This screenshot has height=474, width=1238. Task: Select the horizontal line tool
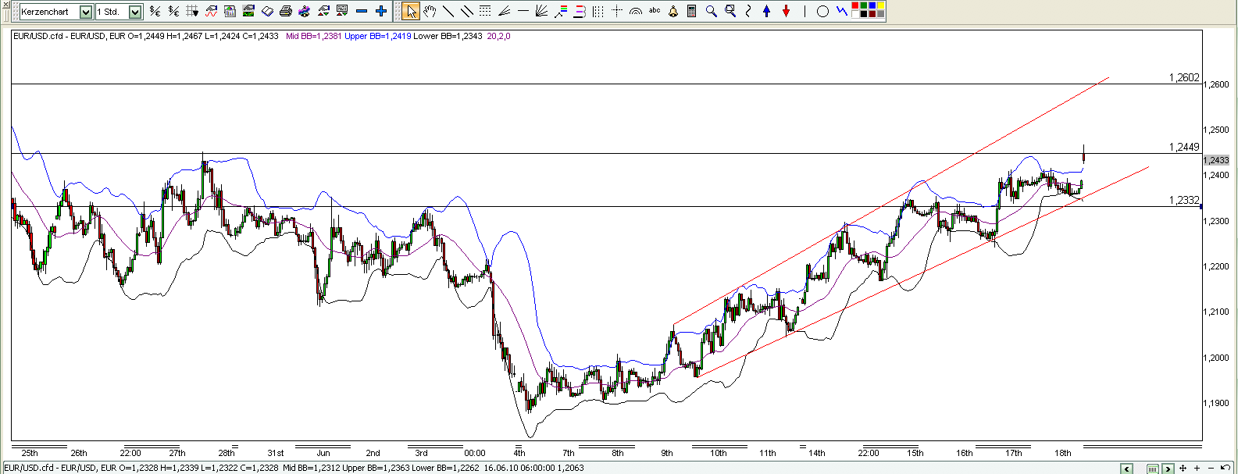coord(523,11)
